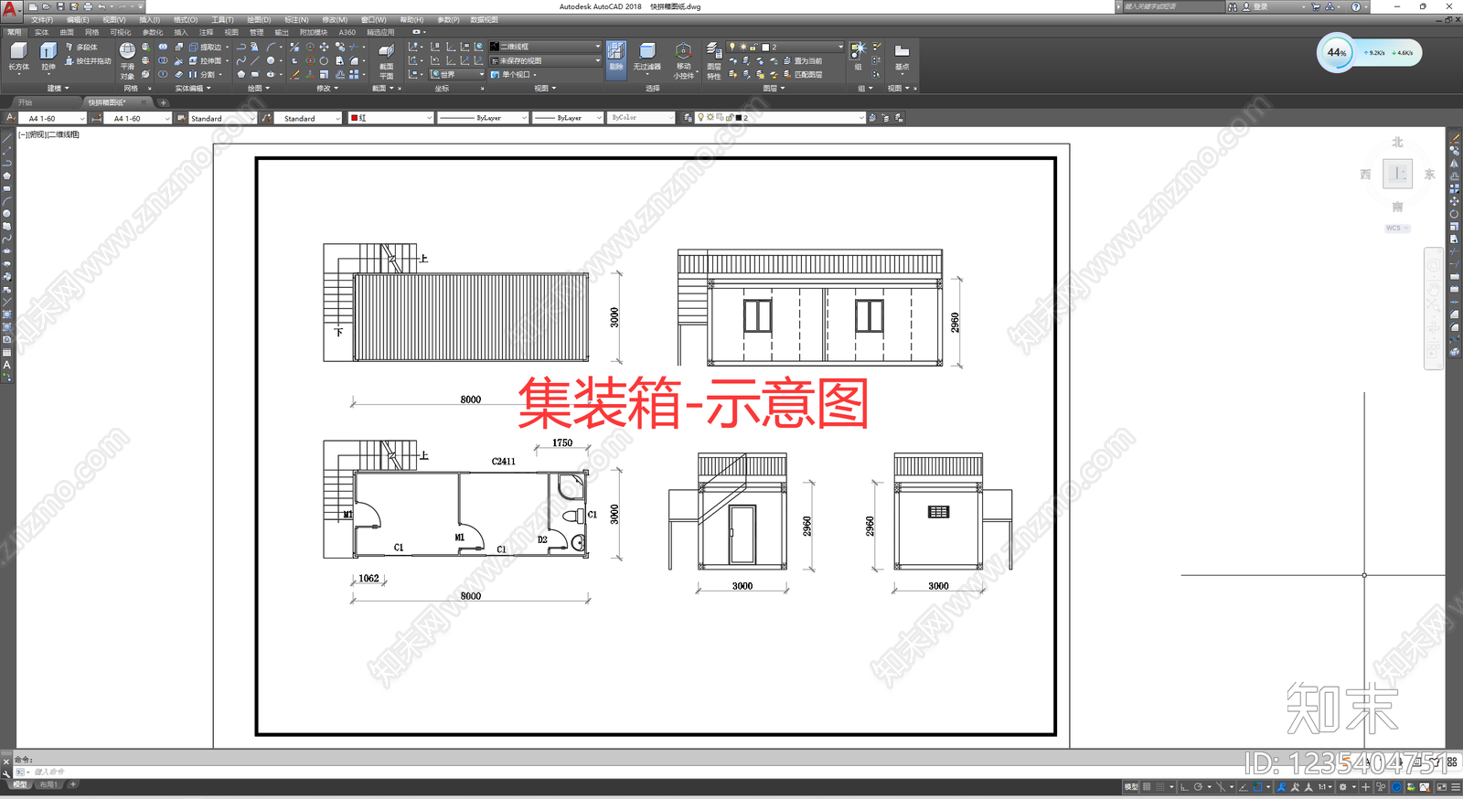Switch to the 注释 ribbon tab
1463x799 pixels.
click(207, 32)
